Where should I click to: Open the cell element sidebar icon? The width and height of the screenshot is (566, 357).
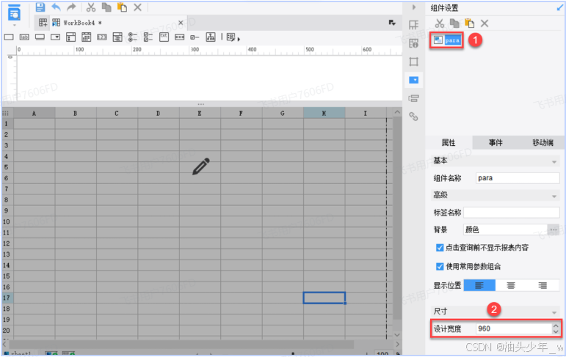click(413, 25)
